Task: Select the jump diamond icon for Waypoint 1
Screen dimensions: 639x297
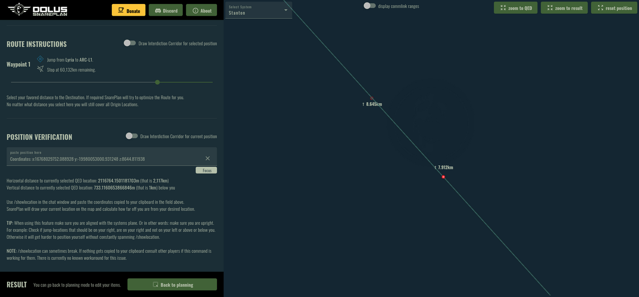Action: tap(40, 59)
